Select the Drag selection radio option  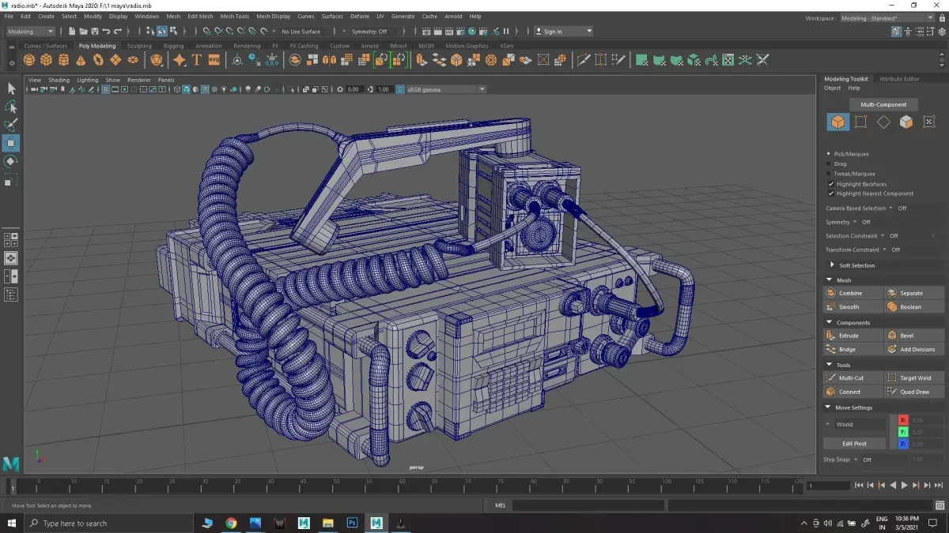829,164
